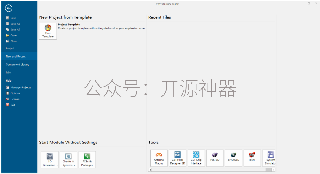Screen dimensions: 320x174
Task: Launch the IdEM tool
Action: pos(252,158)
